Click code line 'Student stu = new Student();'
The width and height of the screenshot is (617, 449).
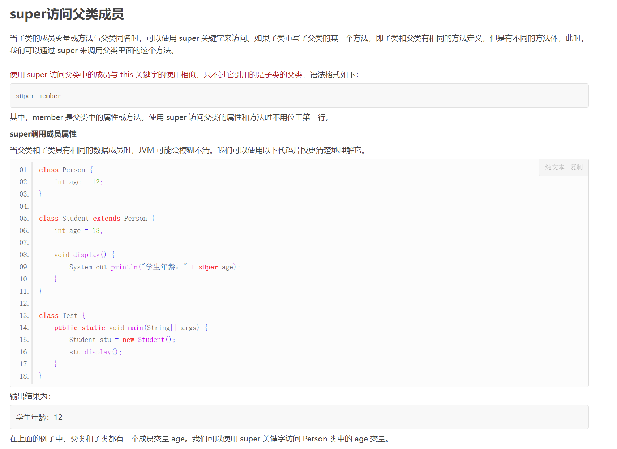122,340
